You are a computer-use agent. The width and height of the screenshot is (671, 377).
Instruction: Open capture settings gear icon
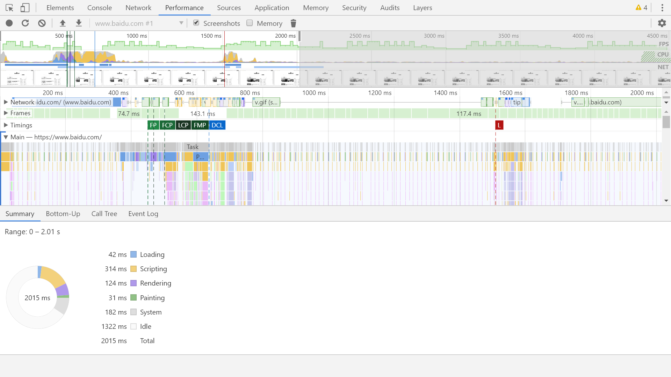point(662,23)
